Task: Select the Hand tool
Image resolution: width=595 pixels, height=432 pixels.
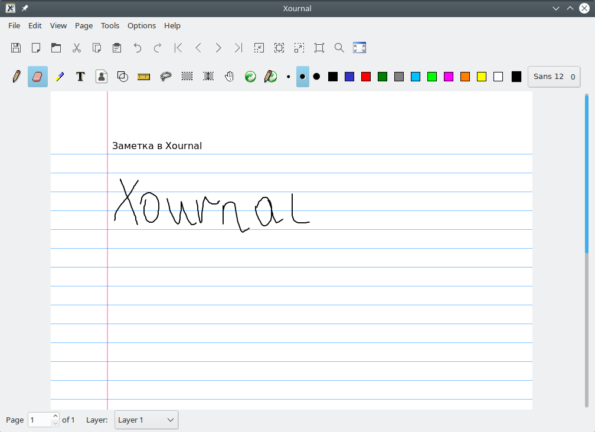Action: point(229,77)
